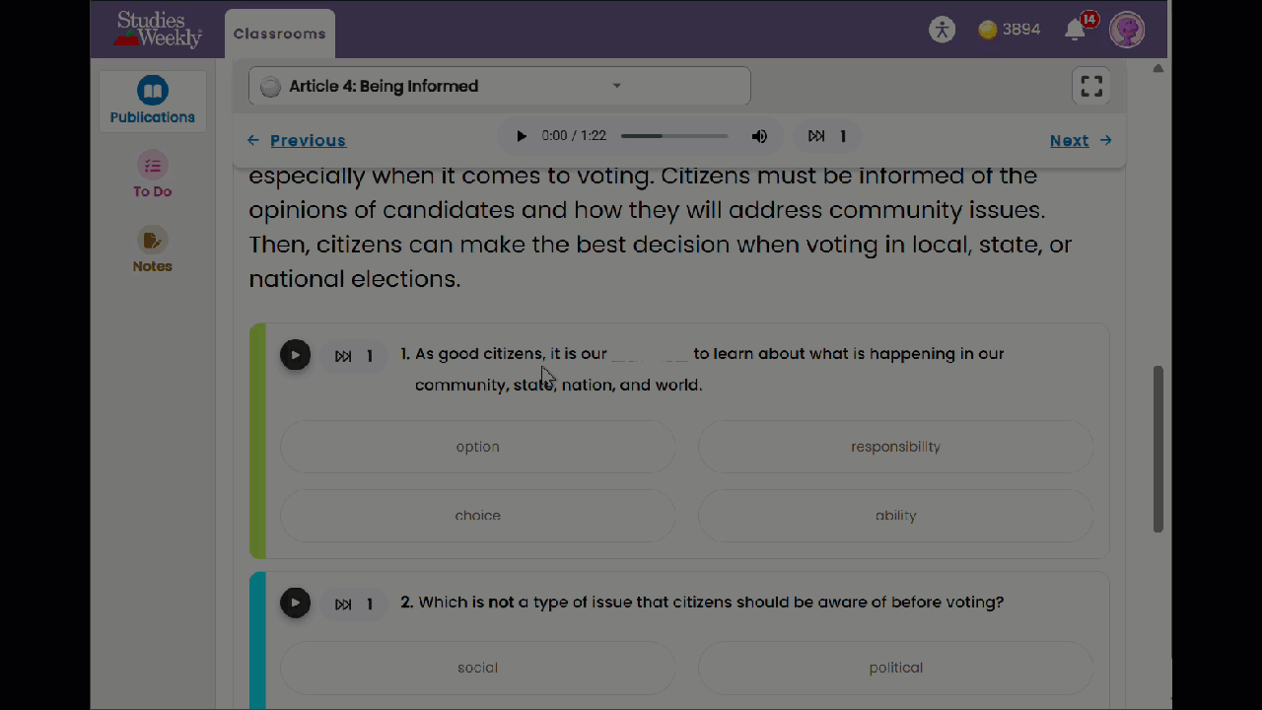Click the 0:00 / 1:22 audio time
This screenshot has height=710, width=1262.
click(x=574, y=136)
